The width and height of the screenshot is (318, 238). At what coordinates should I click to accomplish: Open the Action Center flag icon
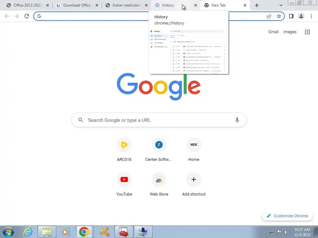[x=279, y=232]
